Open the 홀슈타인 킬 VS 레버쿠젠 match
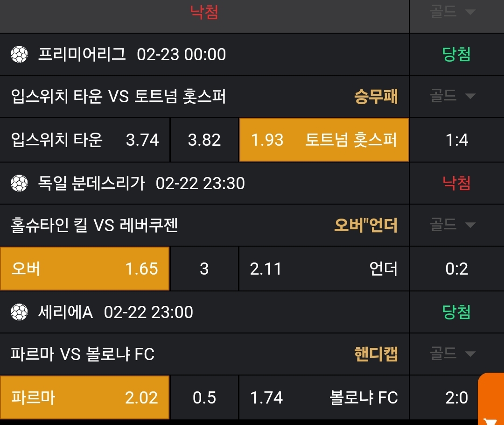 [x=94, y=226]
